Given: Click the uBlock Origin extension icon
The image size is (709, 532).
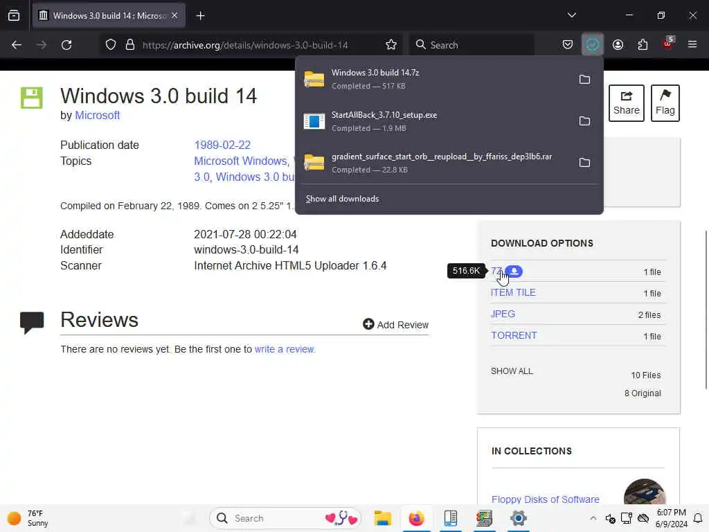Looking at the screenshot, I should pyautogui.click(x=668, y=43).
